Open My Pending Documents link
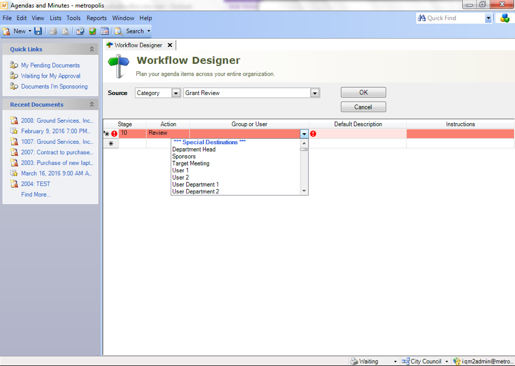 click(x=51, y=65)
